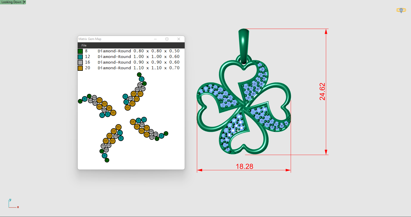Screen dimensions: 411x217
Task: Click the lower-left gem cluster in the gem map
Action: point(111,142)
